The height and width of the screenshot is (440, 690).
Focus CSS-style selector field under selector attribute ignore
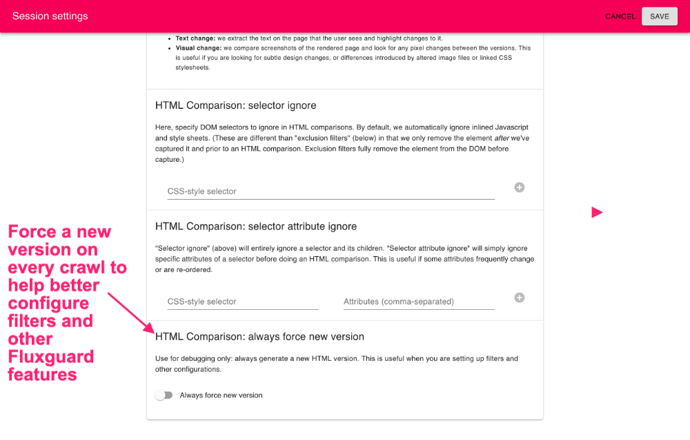(x=243, y=302)
